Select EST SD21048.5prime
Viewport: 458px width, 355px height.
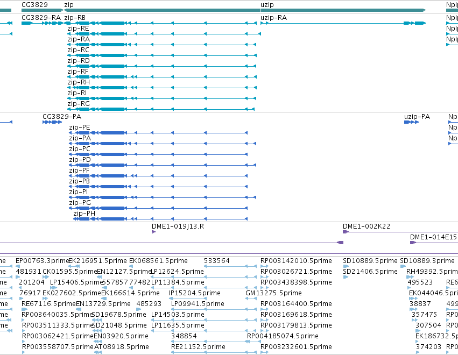(119, 325)
